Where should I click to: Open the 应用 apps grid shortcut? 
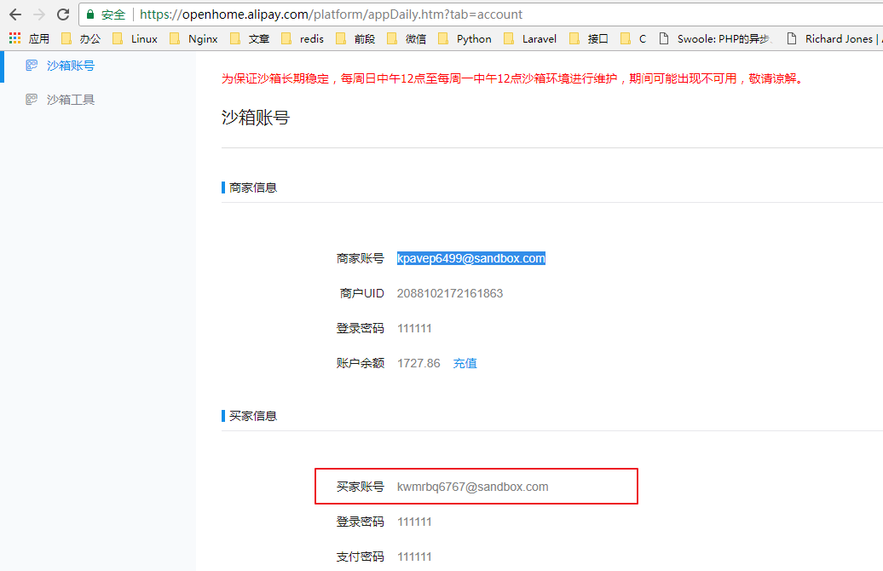coord(14,38)
